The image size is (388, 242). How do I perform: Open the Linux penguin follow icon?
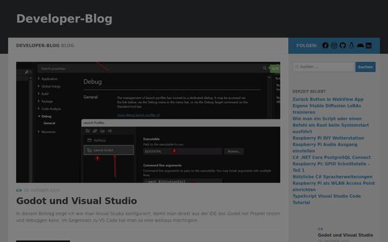pyautogui.click(x=351, y=45)
